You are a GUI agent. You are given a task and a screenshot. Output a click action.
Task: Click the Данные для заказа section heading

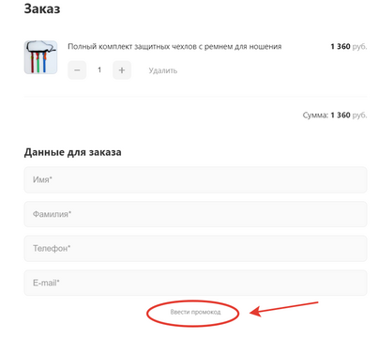72,152
